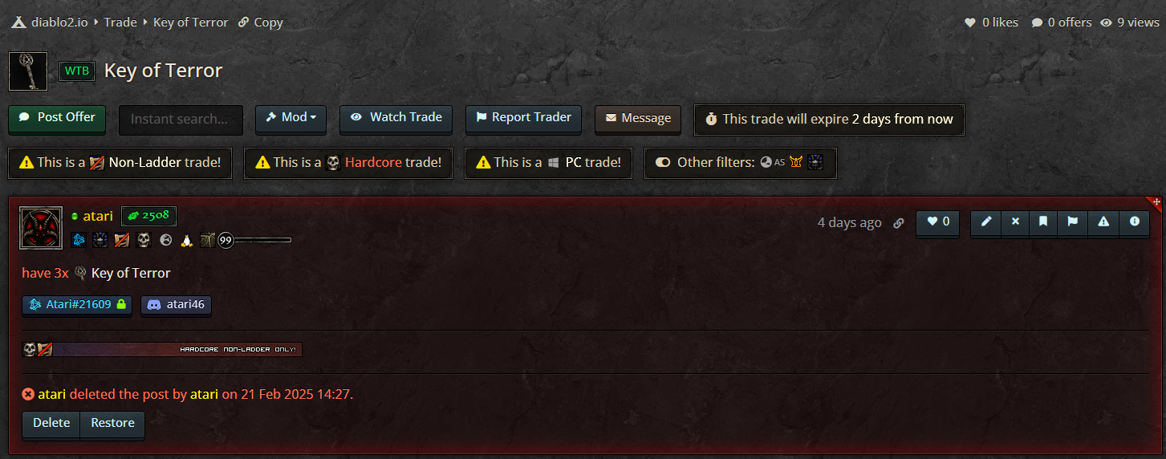The height and width of the screenshot is (459, 1166).
Task: Flag the post with flag icon
Action: (1072, 222)
